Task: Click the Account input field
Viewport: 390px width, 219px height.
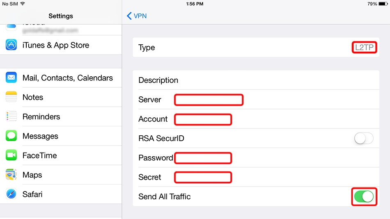Action: (x=203, y=119)
